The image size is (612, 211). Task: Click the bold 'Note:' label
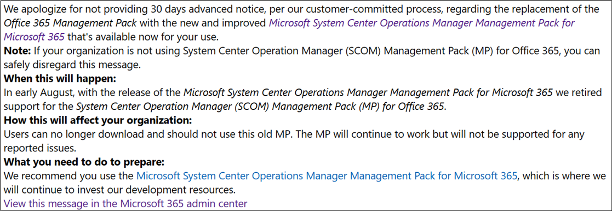(x=17, y=51)
